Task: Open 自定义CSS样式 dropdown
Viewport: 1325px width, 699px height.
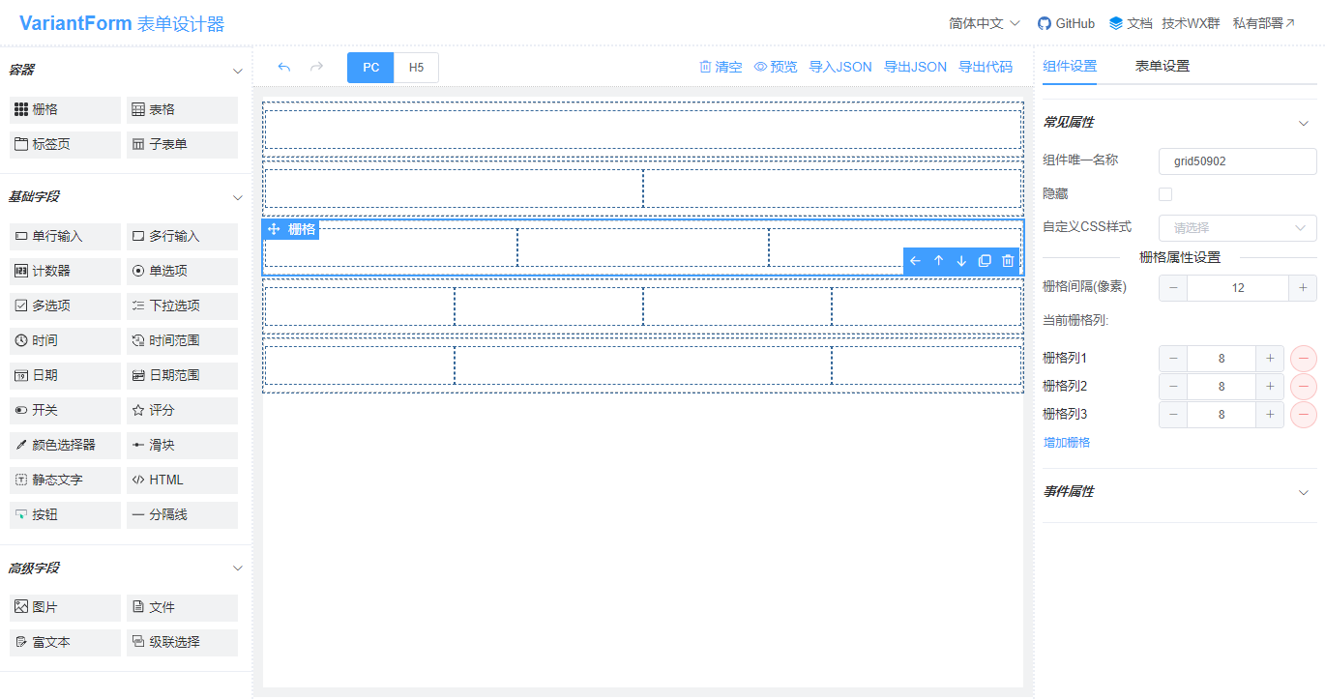Action: [x=1238, y=228]
